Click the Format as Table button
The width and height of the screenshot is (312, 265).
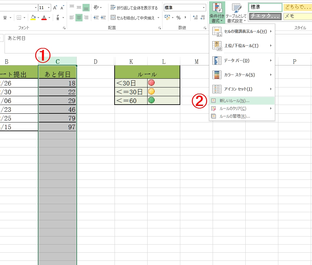pyautogui.click(x=236, y=13)
